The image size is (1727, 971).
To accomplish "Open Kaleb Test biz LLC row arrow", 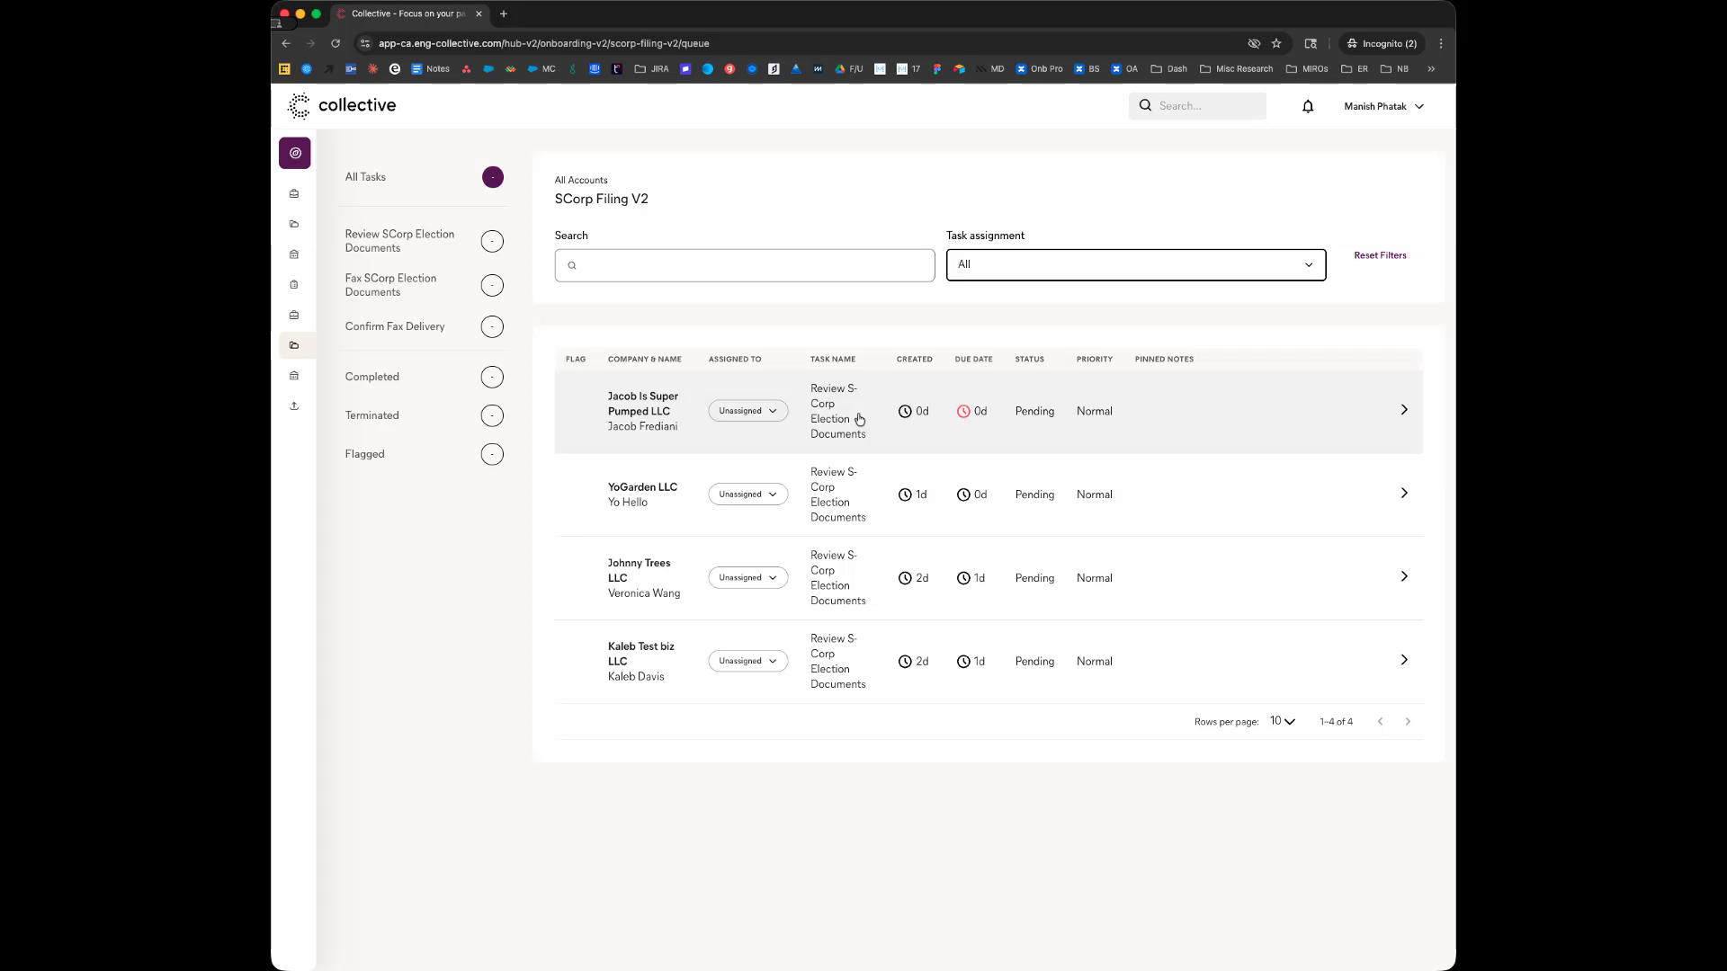I will tap(1403, 661).
